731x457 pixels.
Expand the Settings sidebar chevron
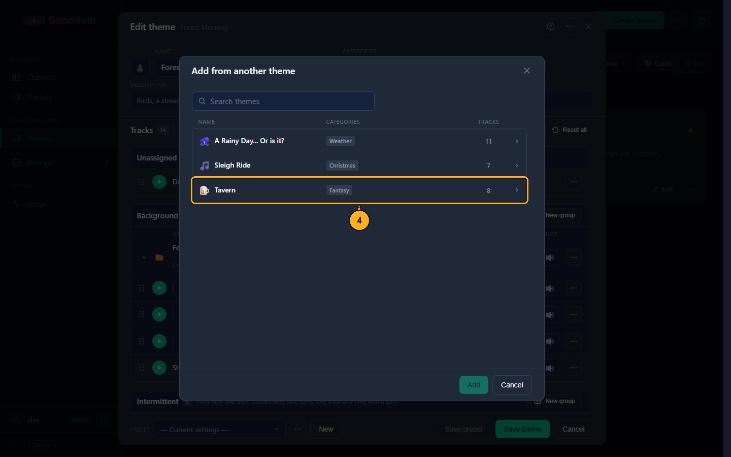pyautogui.click(x=107, y=162)
